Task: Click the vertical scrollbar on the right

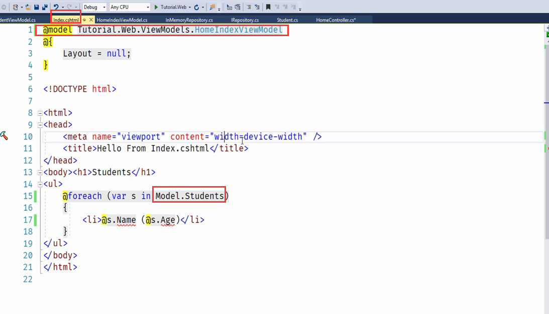Action: click(546, 176)
